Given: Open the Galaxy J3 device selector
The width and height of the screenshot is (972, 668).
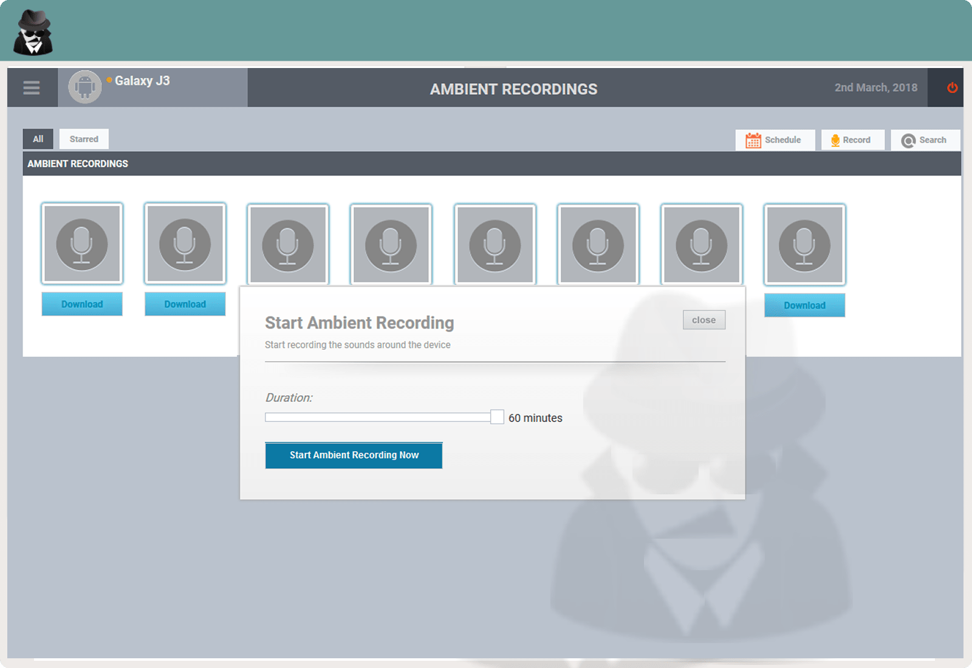Looking at the screenshot, I should point(142,81).
